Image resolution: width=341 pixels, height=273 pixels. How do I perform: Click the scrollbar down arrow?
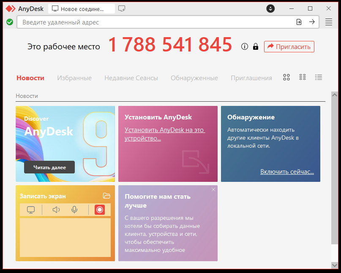tap(335, 265)
